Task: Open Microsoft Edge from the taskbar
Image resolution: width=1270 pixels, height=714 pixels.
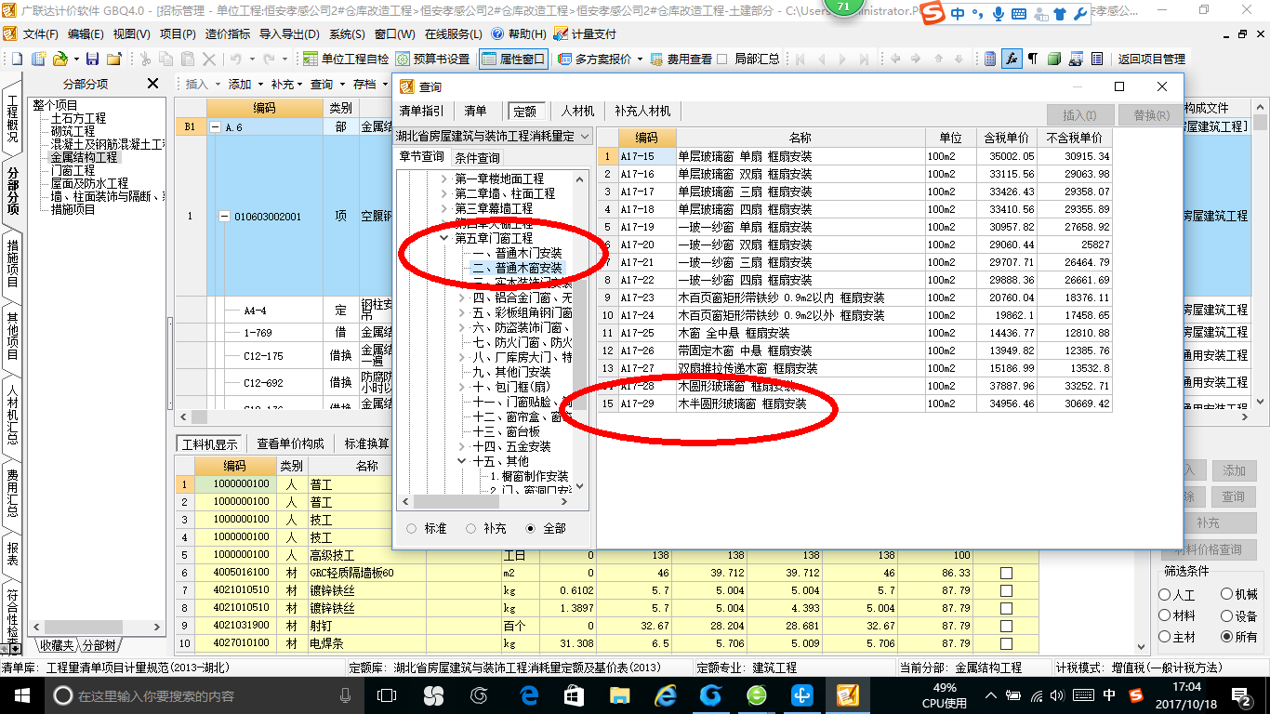Action: click(x=530, y=694)
